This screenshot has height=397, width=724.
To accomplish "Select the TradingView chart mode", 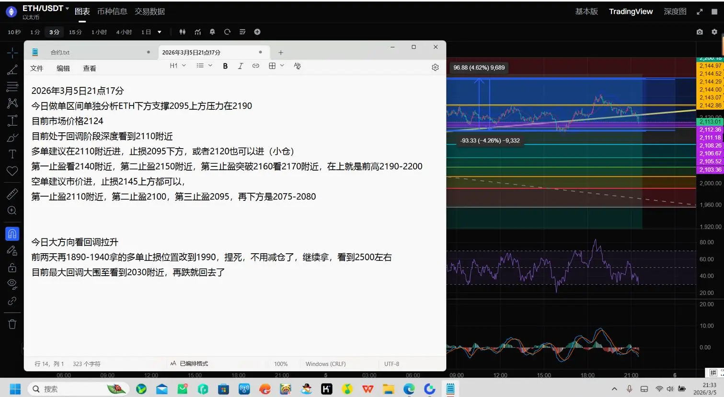I will [631, 12].
